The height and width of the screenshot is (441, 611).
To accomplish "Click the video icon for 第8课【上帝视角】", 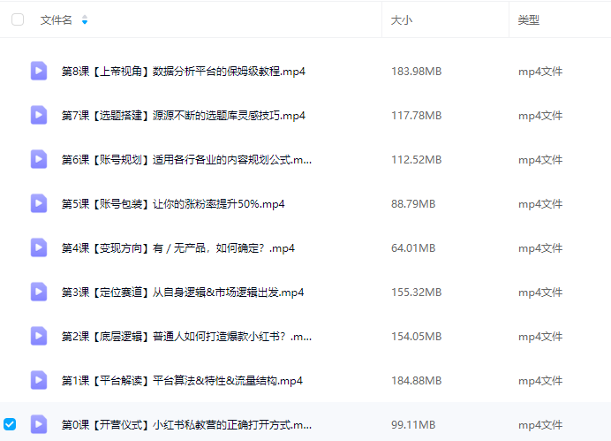I will [x=39, y=71].
